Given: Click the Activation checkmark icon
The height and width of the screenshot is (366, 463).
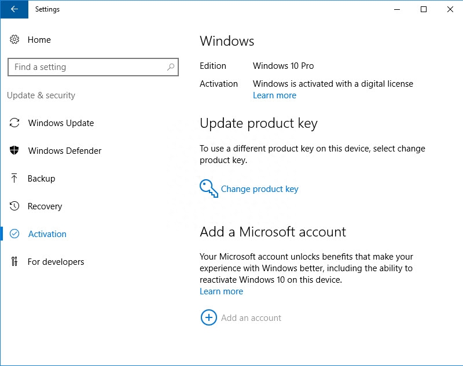Looking at the screenshot, I should [16, 234].
